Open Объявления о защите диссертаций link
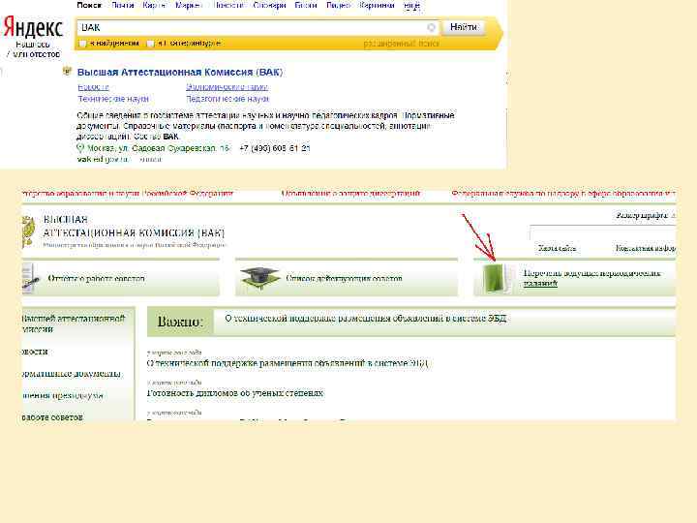 (350, 194)
